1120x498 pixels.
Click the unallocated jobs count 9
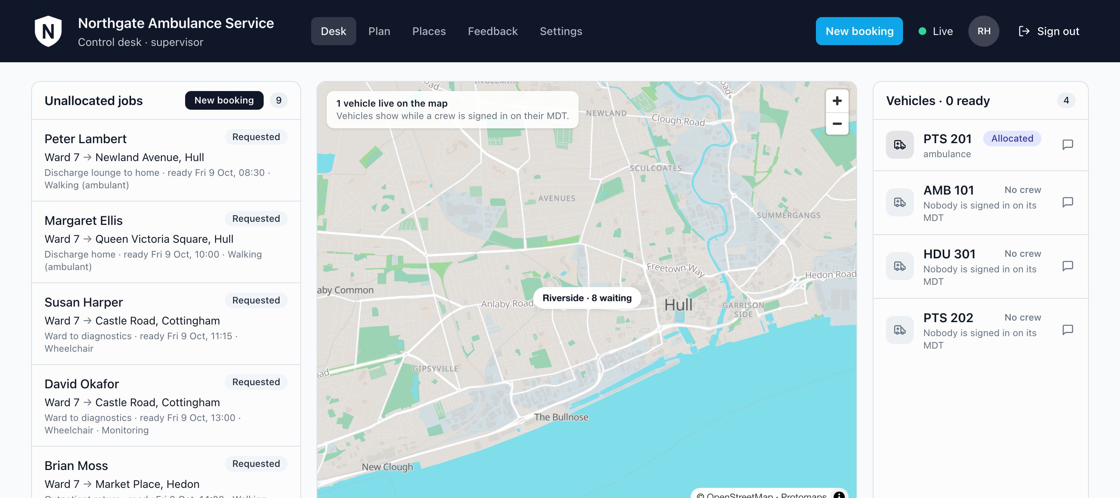(279, 100)
